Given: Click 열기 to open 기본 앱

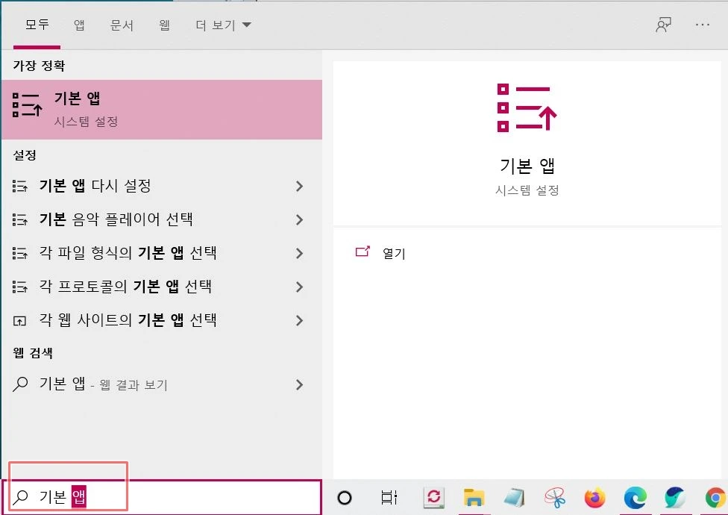Looking at the screenshot, I should [394, 253].
